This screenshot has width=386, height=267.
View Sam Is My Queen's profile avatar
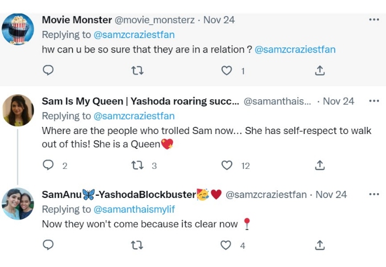click(18, 110)
